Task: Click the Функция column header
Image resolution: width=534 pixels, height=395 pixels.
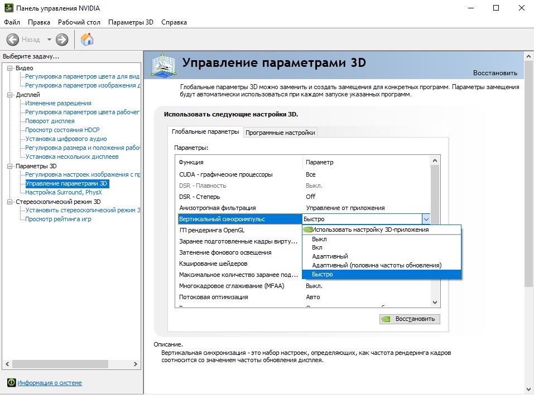Action: click(239, 162)
